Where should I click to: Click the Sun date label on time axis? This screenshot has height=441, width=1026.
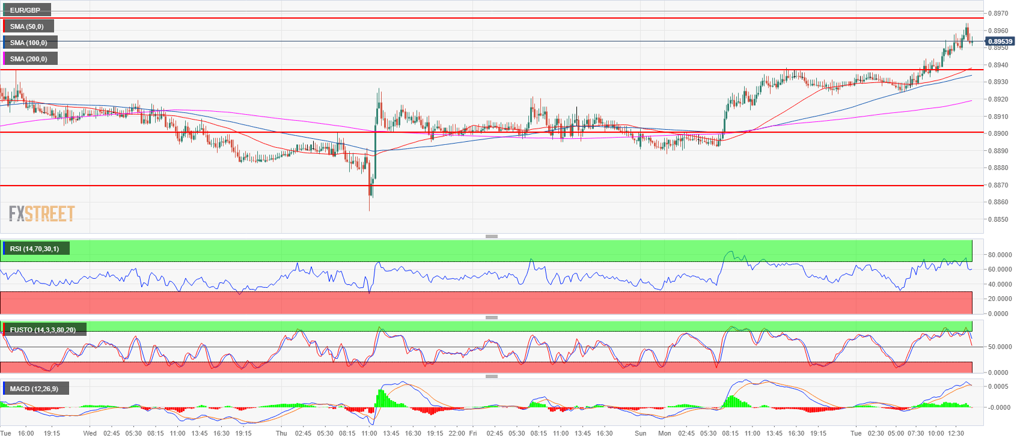(641, 433)
